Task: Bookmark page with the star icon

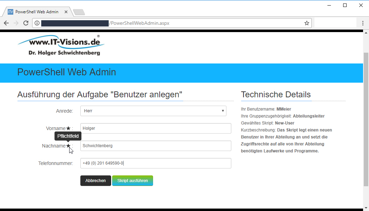Action: (306, 23)
